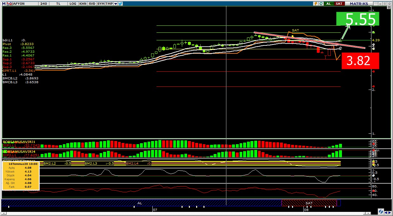This screenshot has height=216, width=393.
Task: Click the blue sync arrows icon
Action: [x=381, y=212]
